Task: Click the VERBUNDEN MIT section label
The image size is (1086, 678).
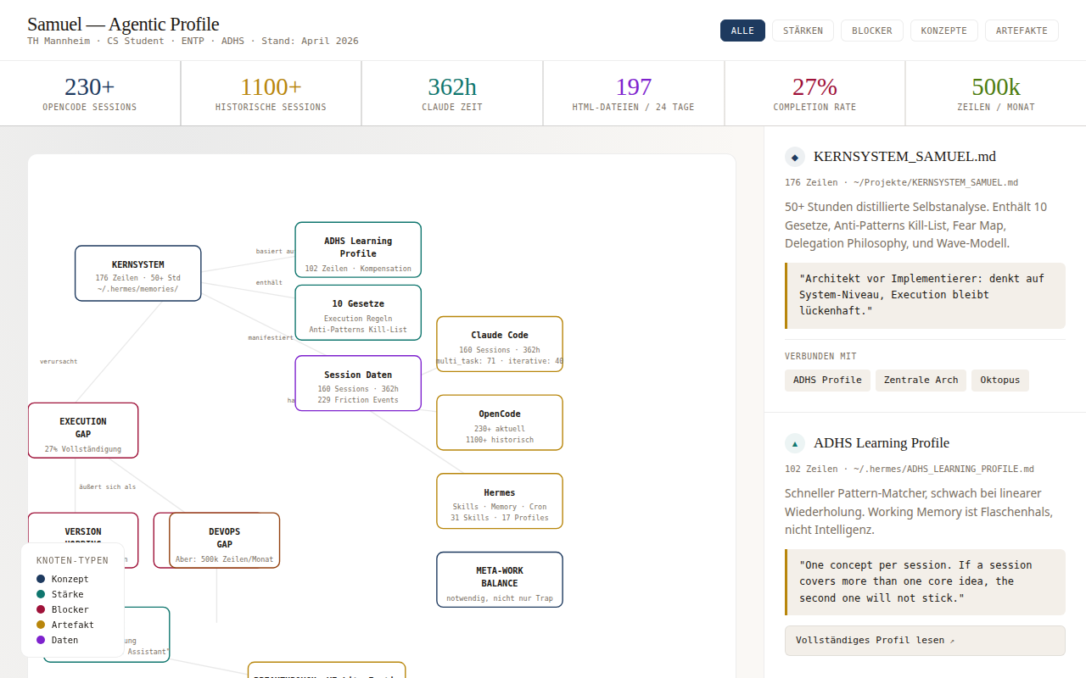Action: click(820, 357)
